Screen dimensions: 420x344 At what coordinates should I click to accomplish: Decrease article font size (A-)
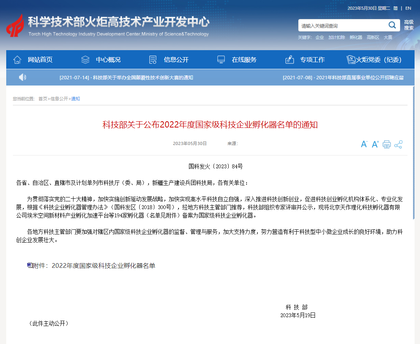click(364, 144)
